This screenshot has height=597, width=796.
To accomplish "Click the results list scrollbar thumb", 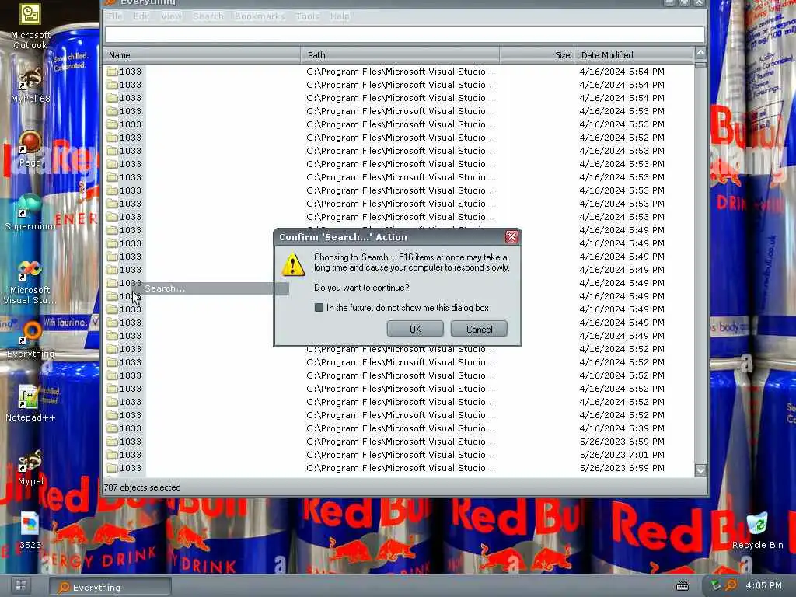I will (700, 65).
